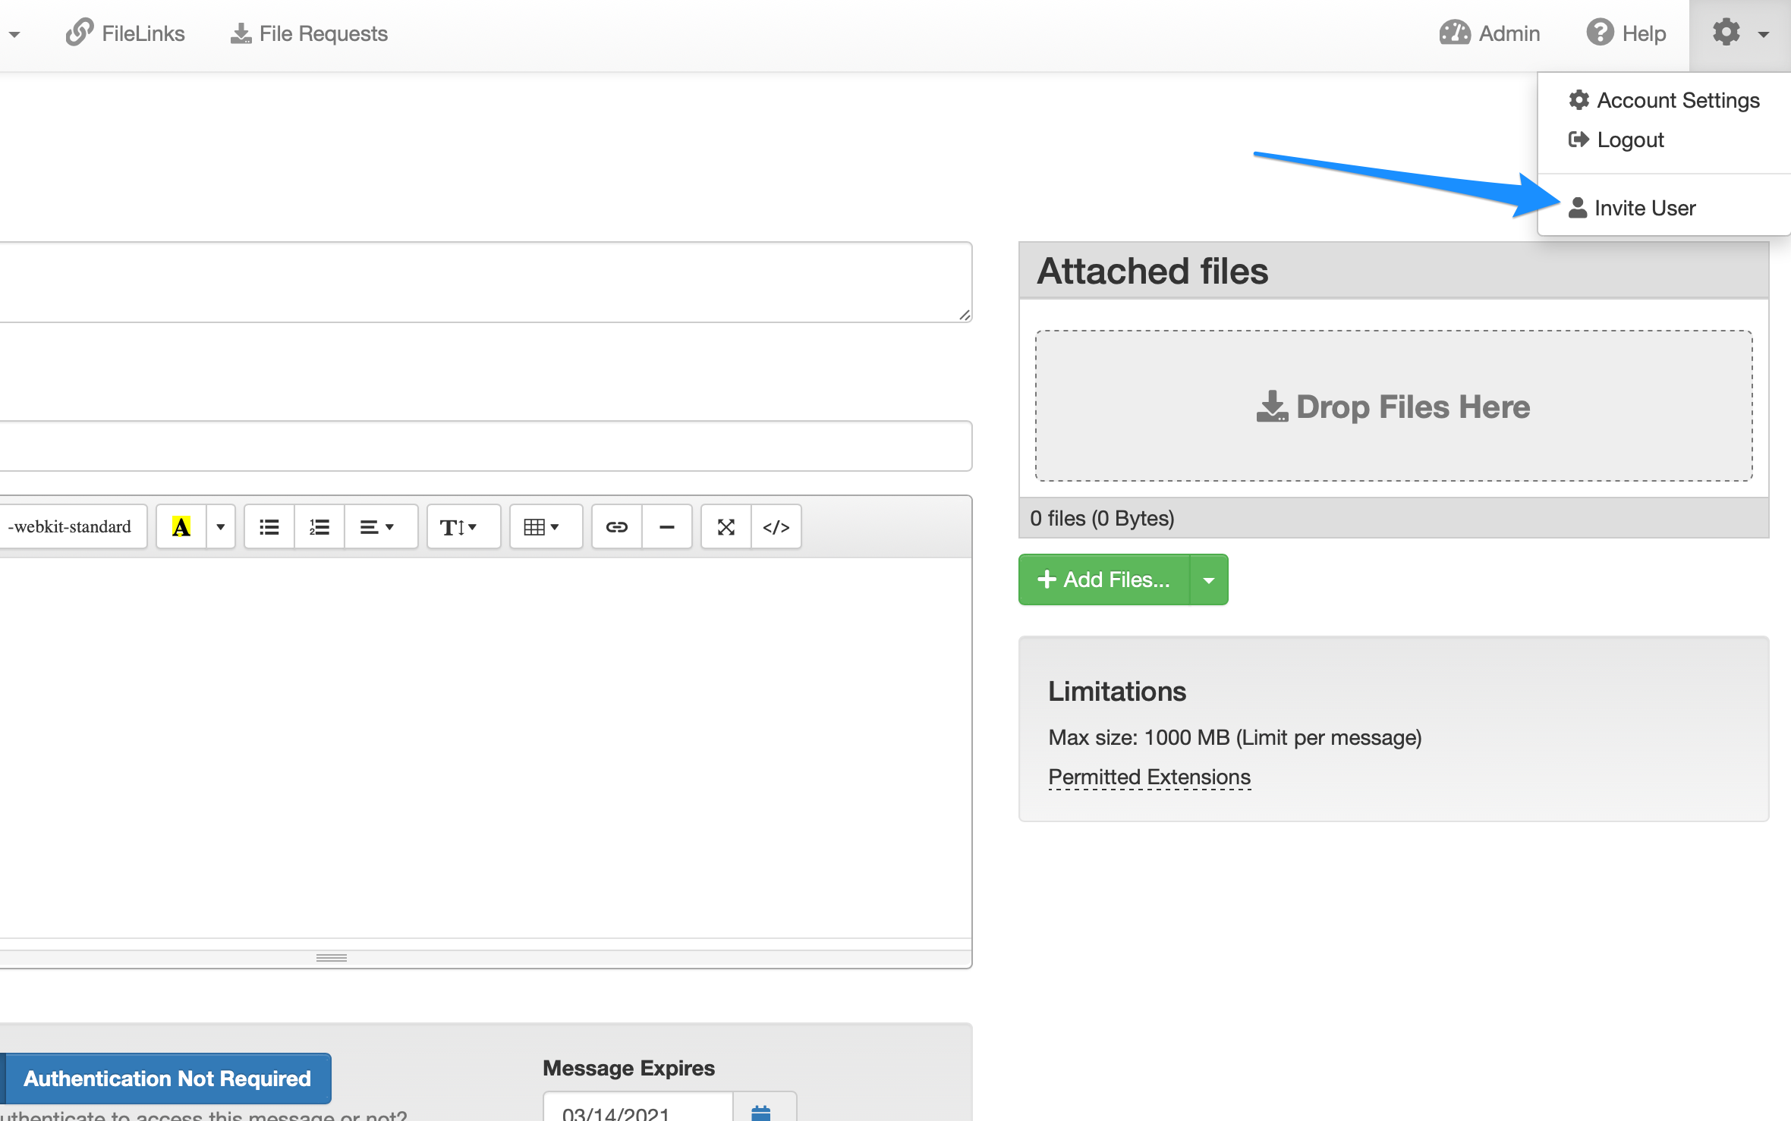Open the paragraph alignment dropdown

click(379, 526)
